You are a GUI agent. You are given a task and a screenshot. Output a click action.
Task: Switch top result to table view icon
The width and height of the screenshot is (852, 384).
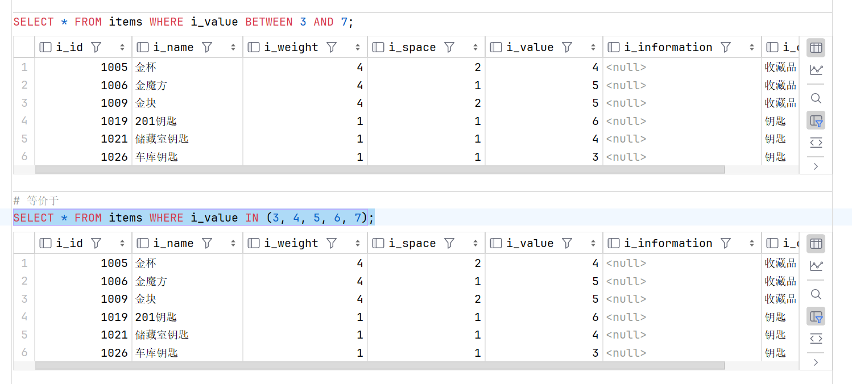(x=816, y=48)
